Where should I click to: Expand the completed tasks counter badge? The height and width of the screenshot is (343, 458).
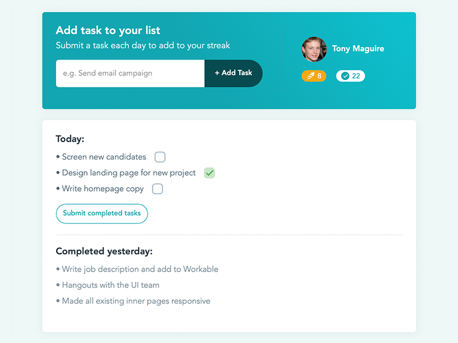click(x=350, y=75)
